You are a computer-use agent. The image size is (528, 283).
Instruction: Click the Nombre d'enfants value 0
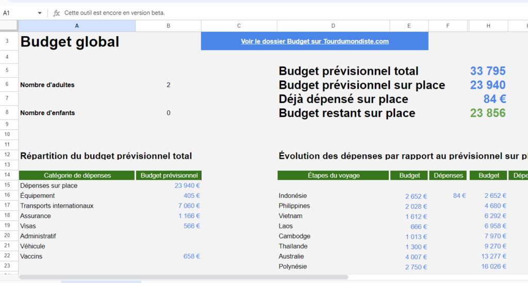[168, 113]
